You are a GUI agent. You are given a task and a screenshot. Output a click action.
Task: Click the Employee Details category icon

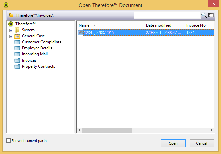pos(17,48)
